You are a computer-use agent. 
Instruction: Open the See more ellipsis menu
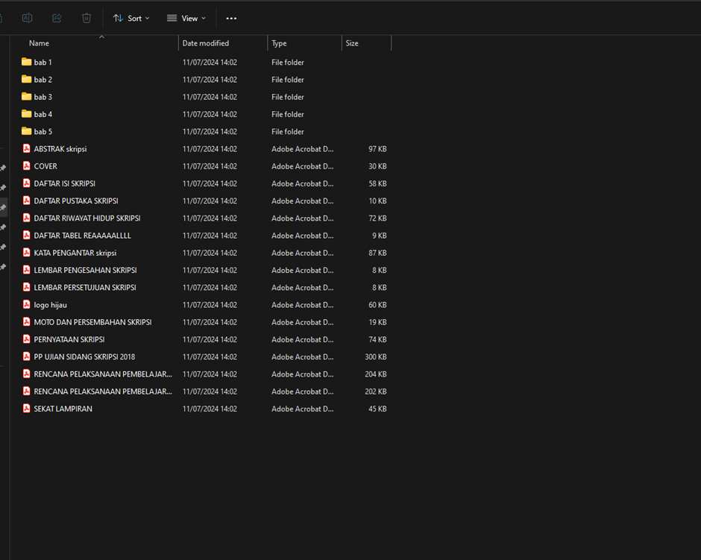pyautogui.click(x=231, y=18)
